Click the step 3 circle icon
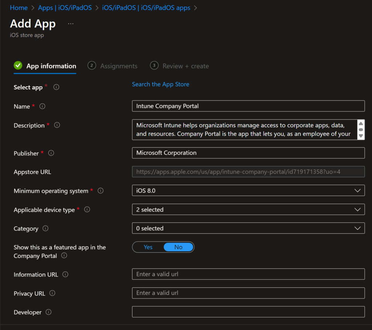This screenshot has height=330, width=372. pyautogui.click(x=154, y=65)
